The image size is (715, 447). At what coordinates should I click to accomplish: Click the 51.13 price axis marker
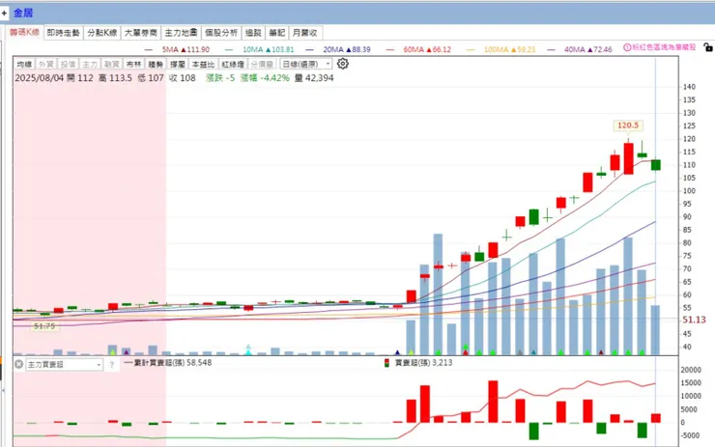pyautogui.click(x=694, y=320)
